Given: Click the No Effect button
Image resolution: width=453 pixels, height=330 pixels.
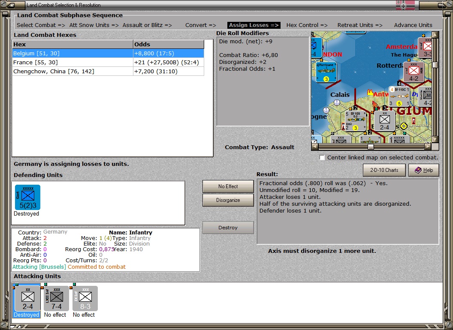Looking at the screenshot, I should tap(228, 186).
